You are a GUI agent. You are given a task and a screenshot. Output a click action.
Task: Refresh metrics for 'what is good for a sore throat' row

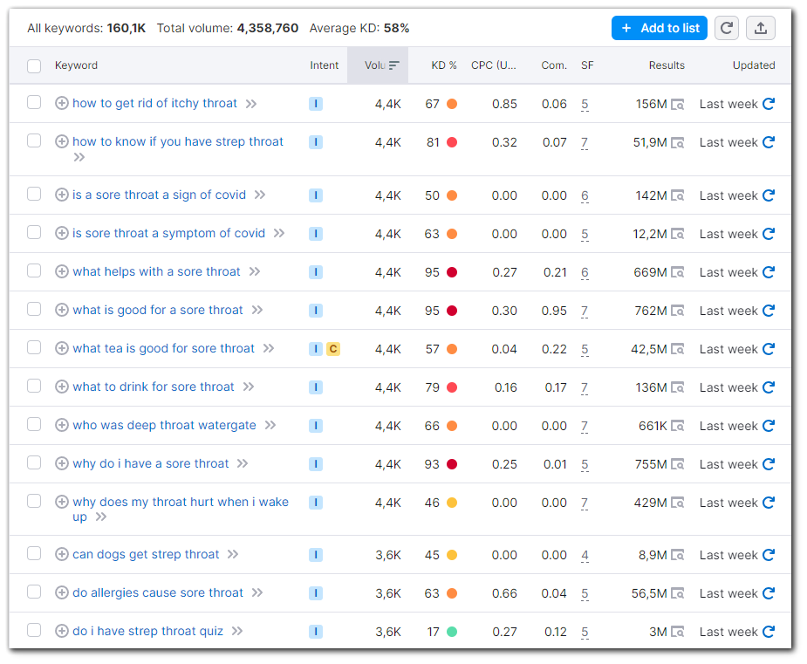point(769,311)
